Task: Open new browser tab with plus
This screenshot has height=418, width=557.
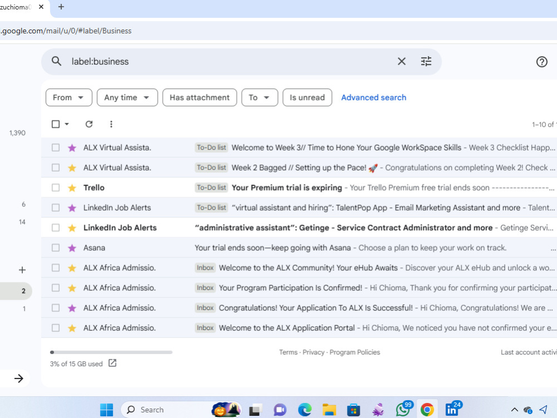Action: 61,7
